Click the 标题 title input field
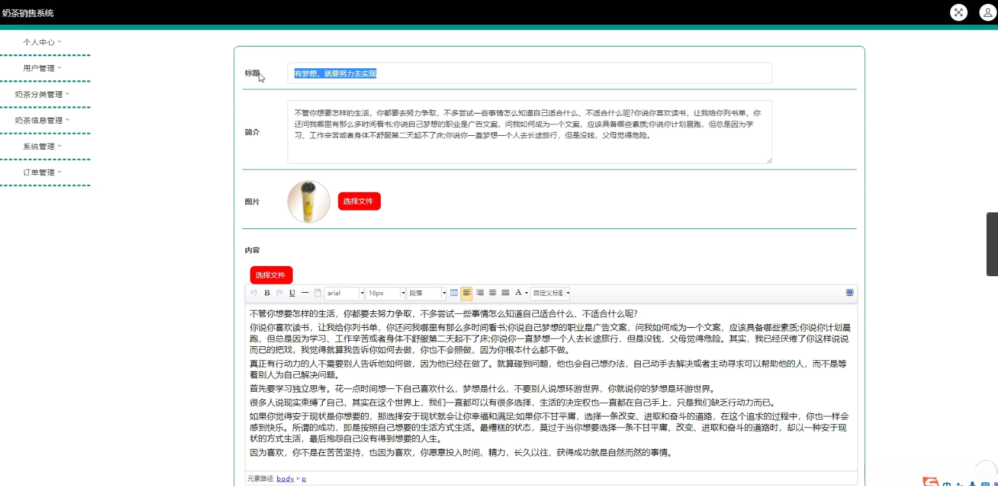Viewport: 998px width, 486px height. pyautogui.click(x=529, y=73)
